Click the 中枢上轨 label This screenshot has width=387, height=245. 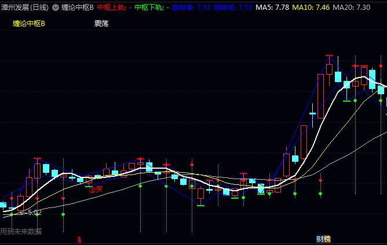[x=114, y=8]
